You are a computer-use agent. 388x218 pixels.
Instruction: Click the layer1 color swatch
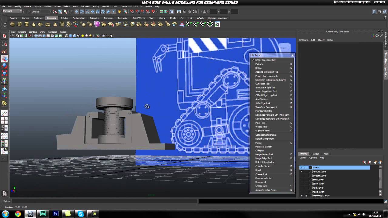pos(311,167)
